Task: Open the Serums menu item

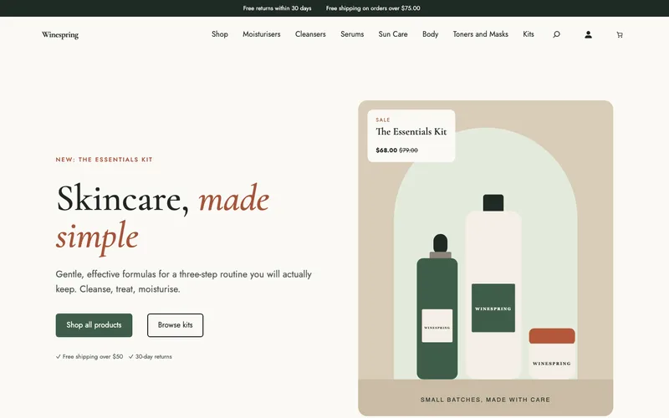Action: point(352,34)
